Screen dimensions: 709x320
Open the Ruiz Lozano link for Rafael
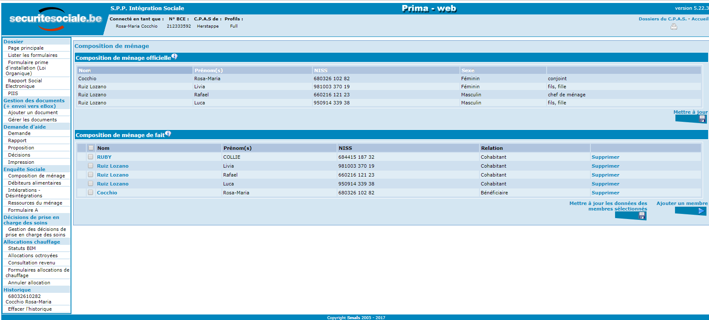(113, 175)
